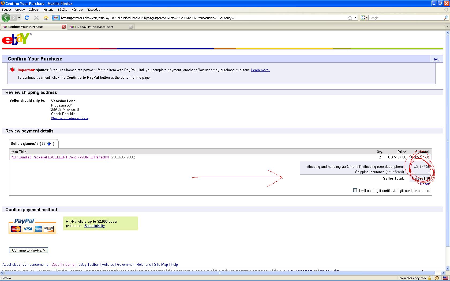Screen dimensions: 450x281
Task: Go to the home page icon
Action: click(x=46, y=18)
